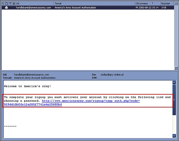Click the opened envelope icon on the message
This screenshot has height=141, width=179.
[6, 7]
